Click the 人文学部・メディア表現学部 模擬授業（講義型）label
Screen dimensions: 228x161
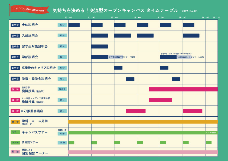[x=36, y=100]
